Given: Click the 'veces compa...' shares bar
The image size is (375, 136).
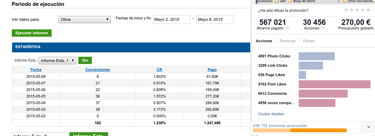Looking at the screenshot, I should pos(317,103).
